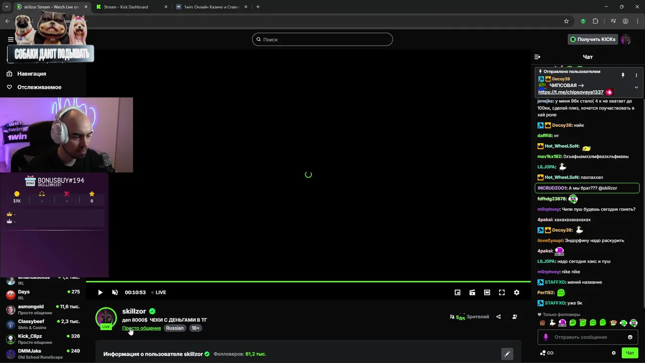Open the asmongold channel in sidebar
The image size is (645, 363).
pyautogui.click(x=43, y=310)
